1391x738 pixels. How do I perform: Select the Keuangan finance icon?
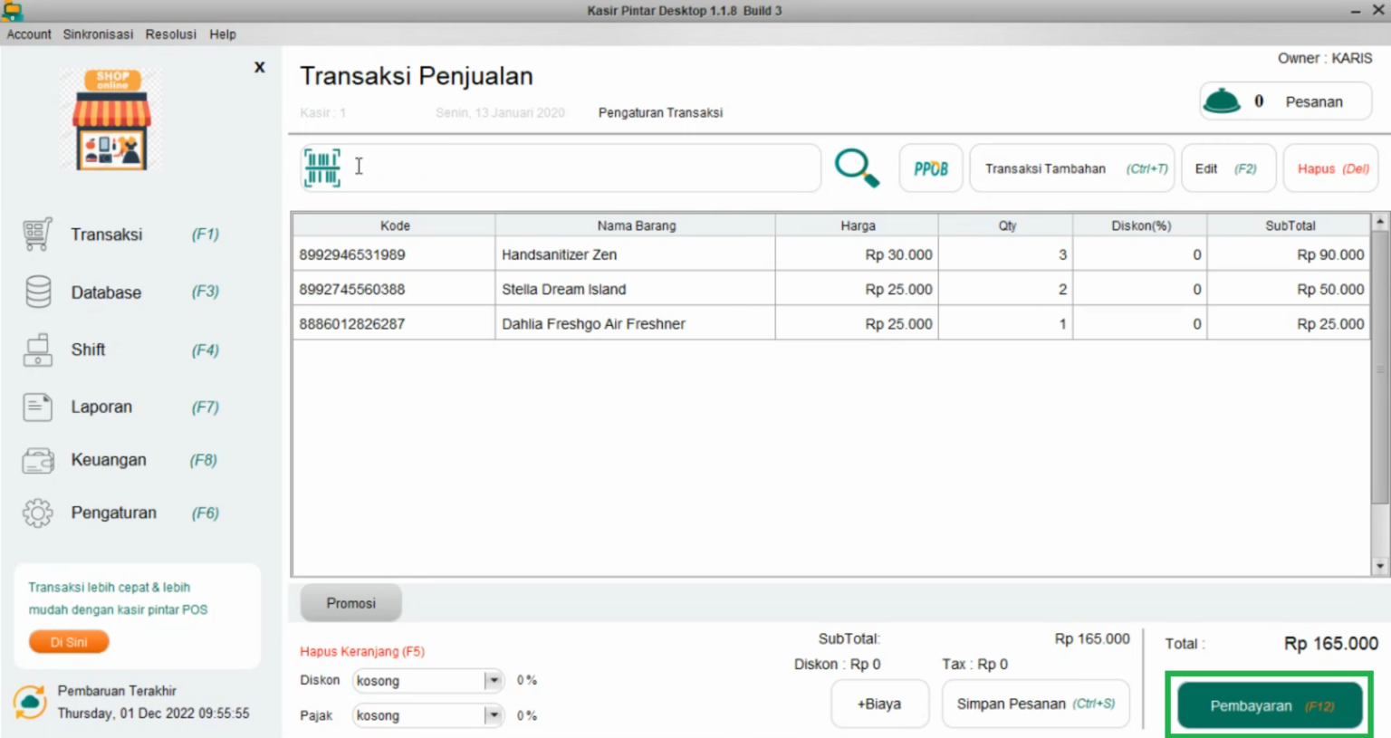click(37, 459)
